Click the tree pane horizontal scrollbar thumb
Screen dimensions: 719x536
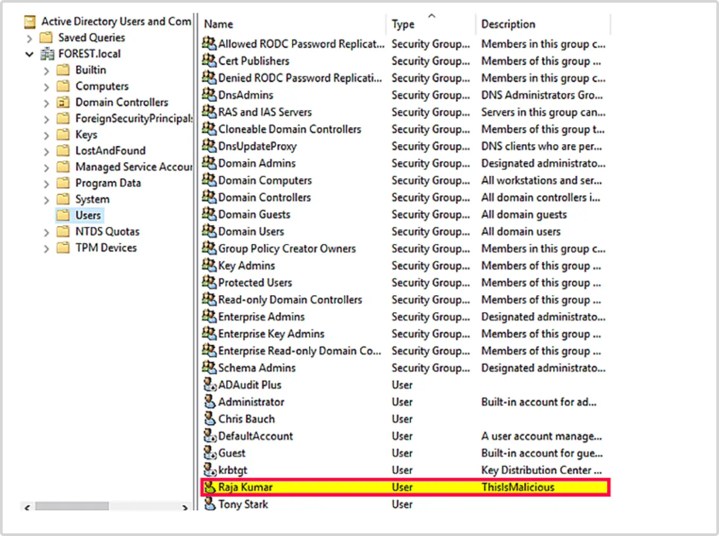[72, 507]
